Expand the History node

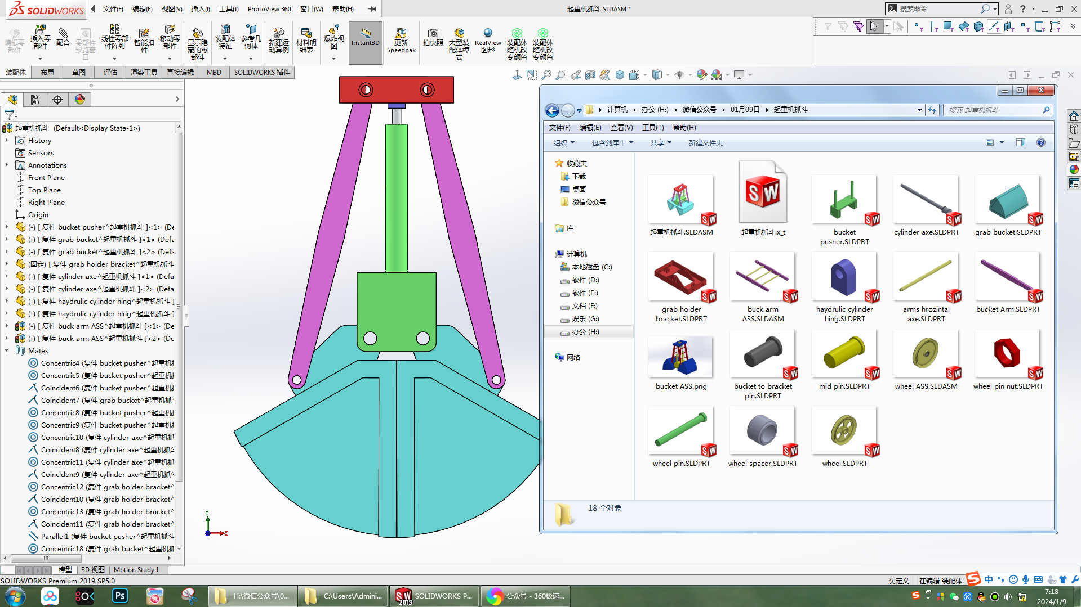click(x=7, y=141)
